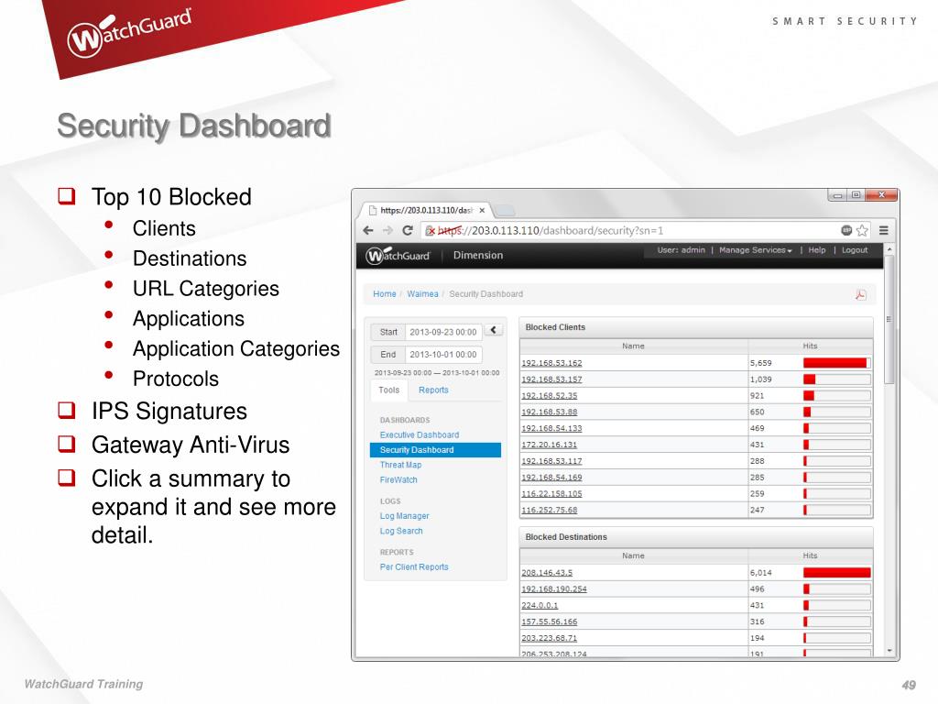
Task: Click the browser back arrow
Action: (368, 230)
